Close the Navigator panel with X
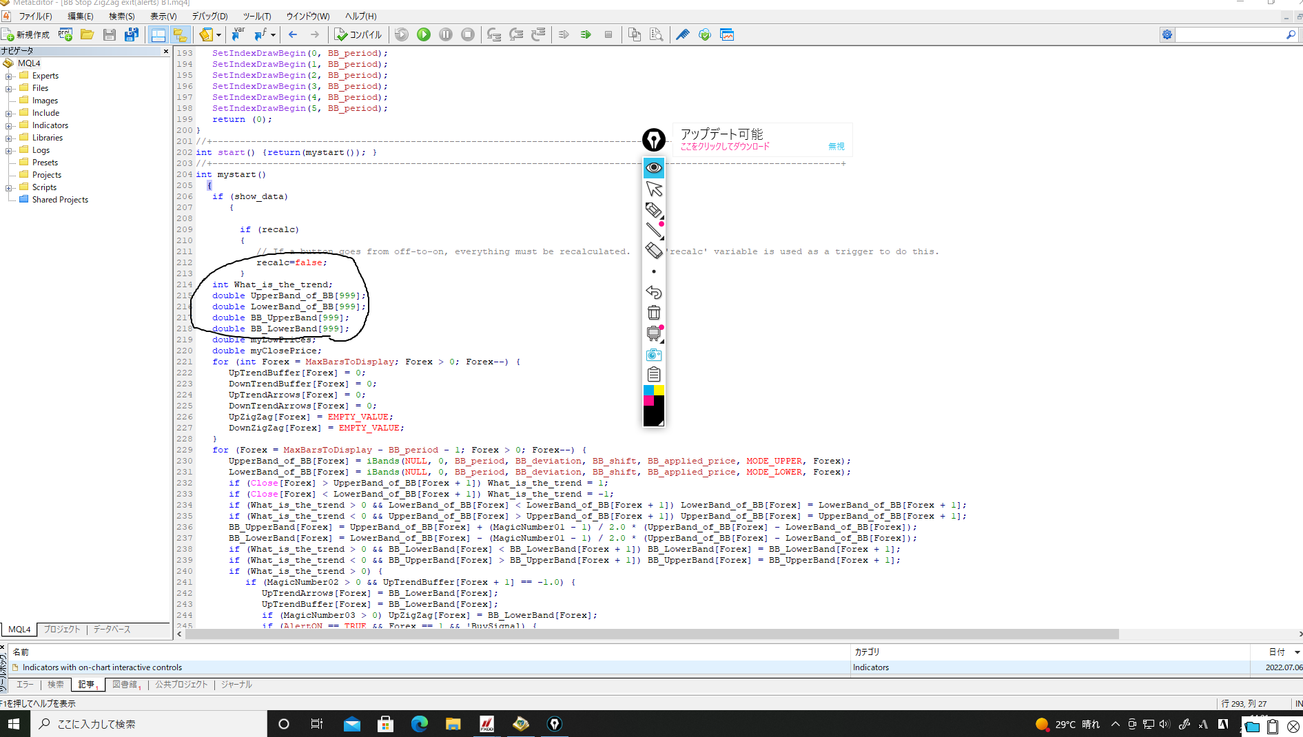Image resolution: width=1303 pixels, height=737 pixels. pyautogui.click(x=165, y=51)
